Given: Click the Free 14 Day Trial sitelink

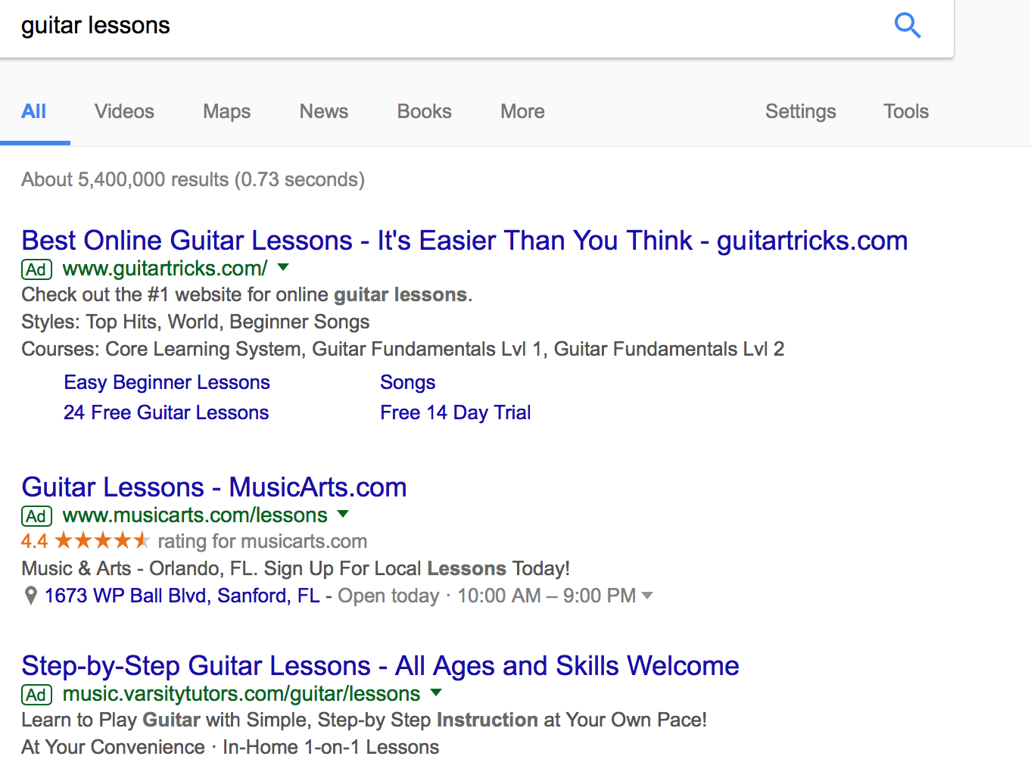Looking at the screenshot, I should tap(455, 412).
